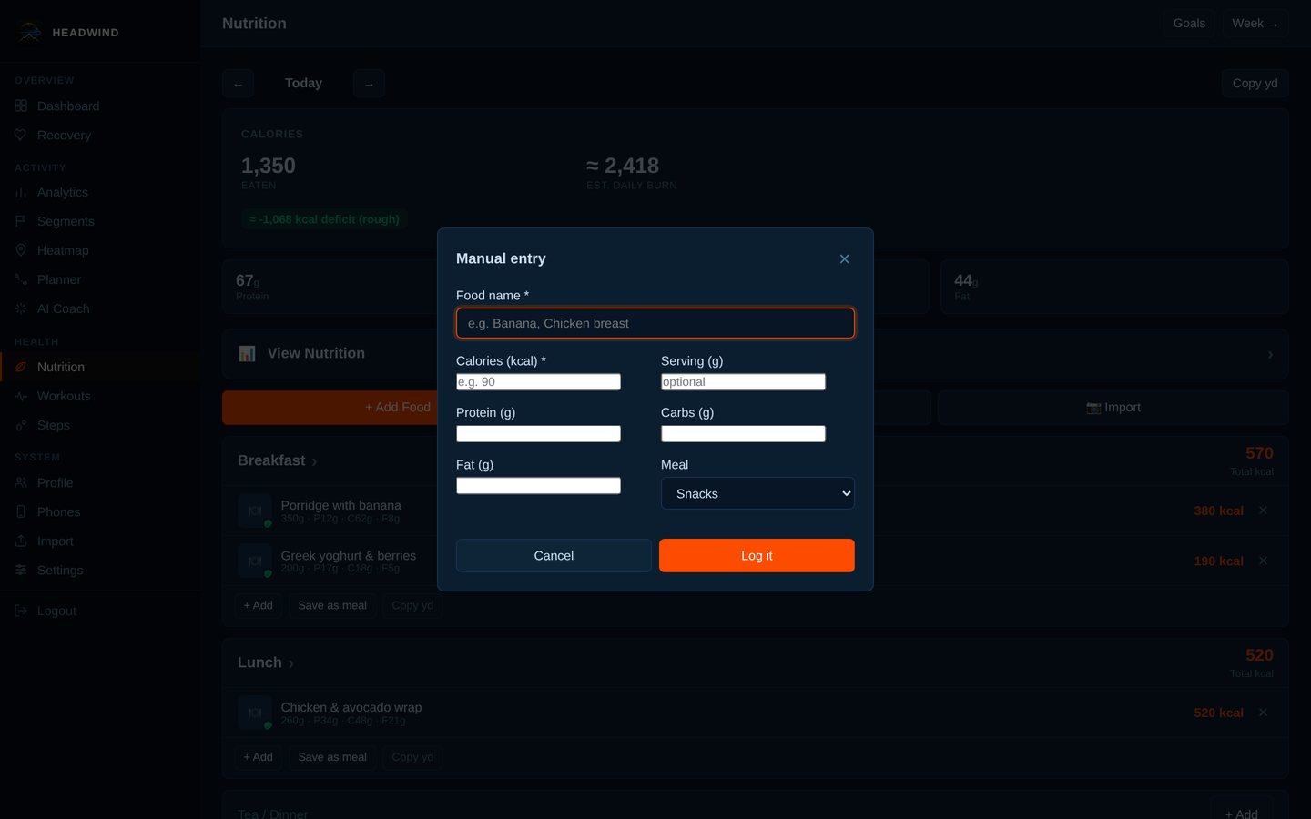1311x819 pixels.
Task: Click + Add under Lunch
Action: (258, 758)
